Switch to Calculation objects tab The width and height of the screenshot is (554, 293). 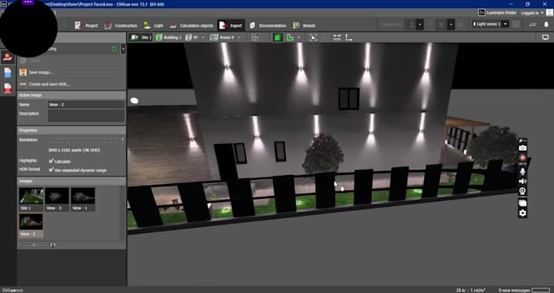191,25
